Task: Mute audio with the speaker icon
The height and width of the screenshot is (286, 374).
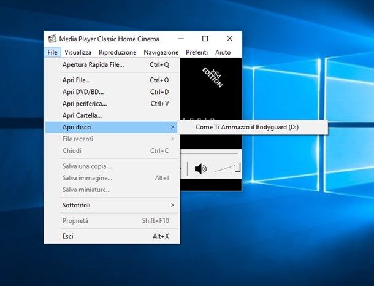Action: pos(200,168)
